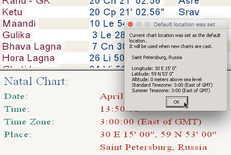Click the Srav nakshatra cell
Viewport: 231px width, 155px height.
point(189,12)
